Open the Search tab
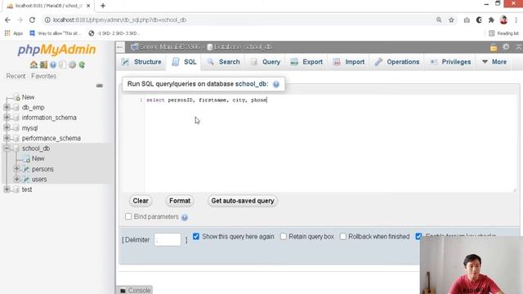The width and height of the screenshot is (523, 294). pos(223,62)
